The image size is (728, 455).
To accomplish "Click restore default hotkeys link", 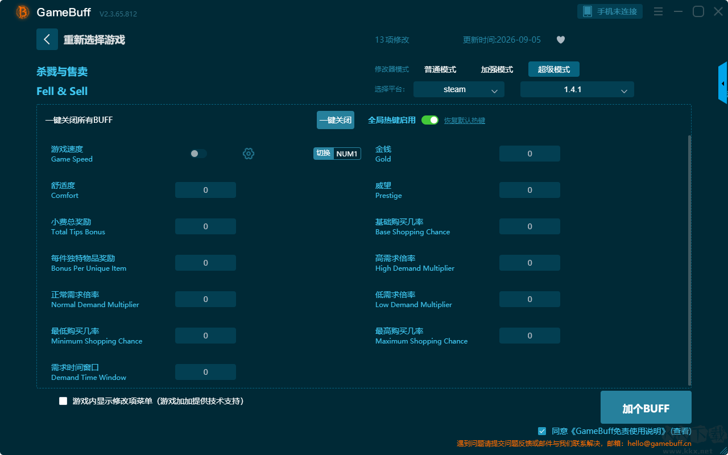I will [x=465, y=121].
